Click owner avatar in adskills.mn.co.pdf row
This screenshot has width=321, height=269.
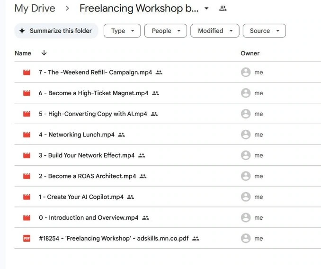[x=246, y=238]
